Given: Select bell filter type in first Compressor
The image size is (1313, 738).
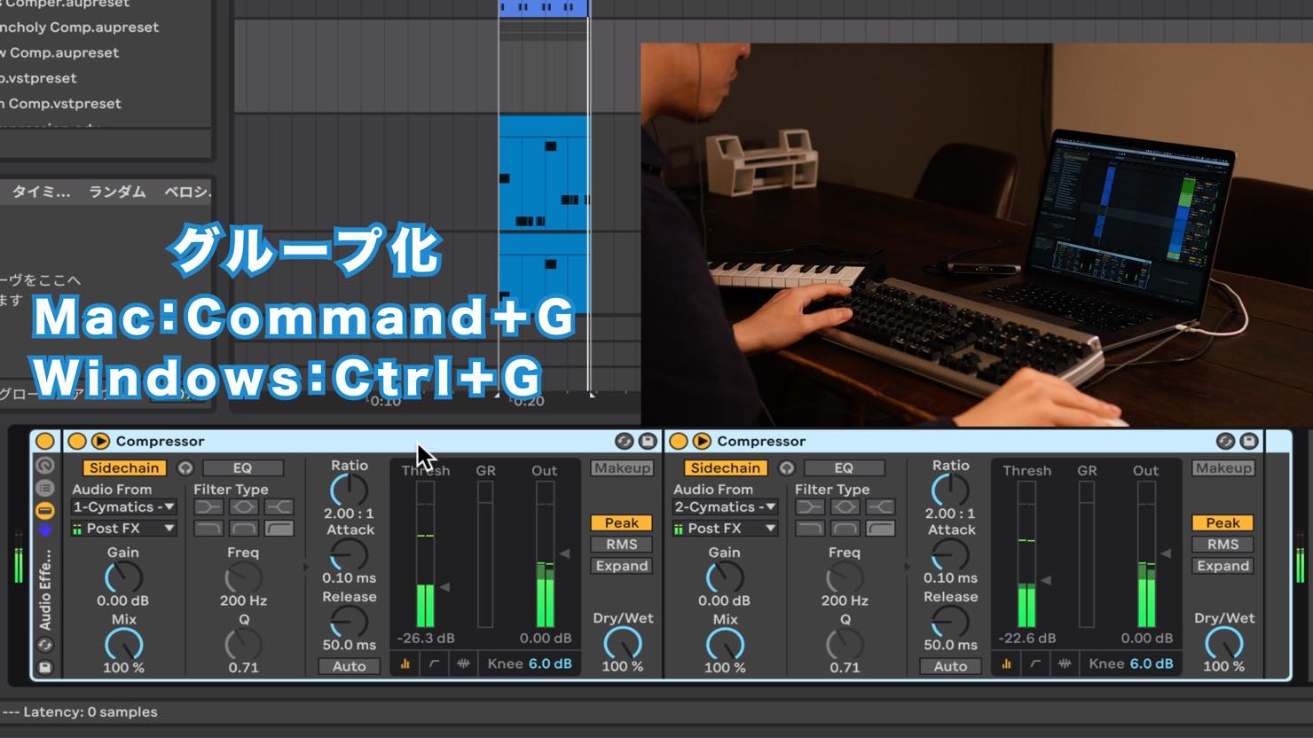Looking at the screenshot, I should coord(244,506).
